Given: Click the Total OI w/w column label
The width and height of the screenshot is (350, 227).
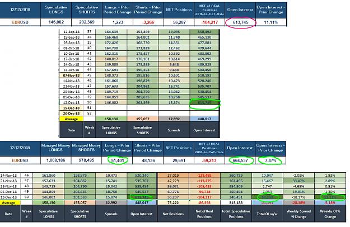Looking at the screenshot, I should tap(267, 214).
